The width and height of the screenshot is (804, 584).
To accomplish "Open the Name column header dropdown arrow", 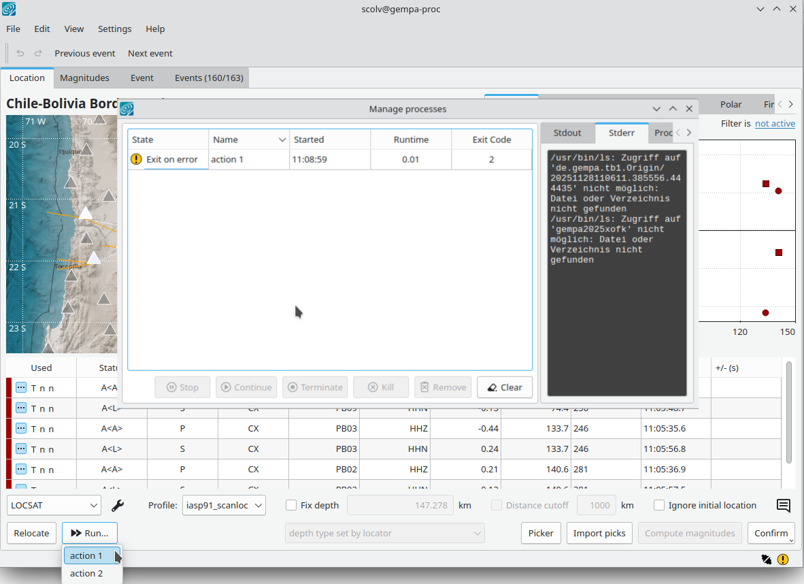I will click(282, 140).
